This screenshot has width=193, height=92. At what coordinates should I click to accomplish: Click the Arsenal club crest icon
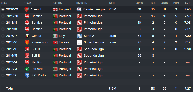tap(26, 9)
